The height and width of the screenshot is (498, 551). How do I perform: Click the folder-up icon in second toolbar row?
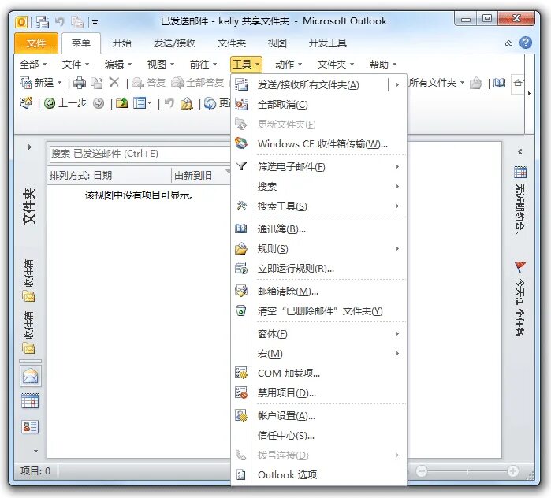(x=121, y=103)
